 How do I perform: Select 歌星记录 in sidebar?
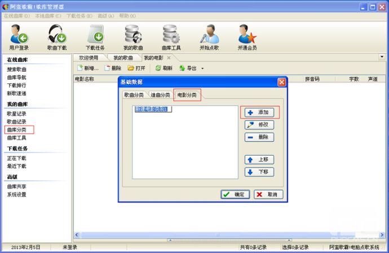click(x=16, y=114)
